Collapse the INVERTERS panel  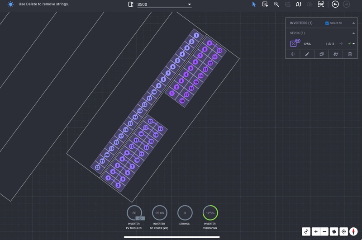(x=353, y=23)
